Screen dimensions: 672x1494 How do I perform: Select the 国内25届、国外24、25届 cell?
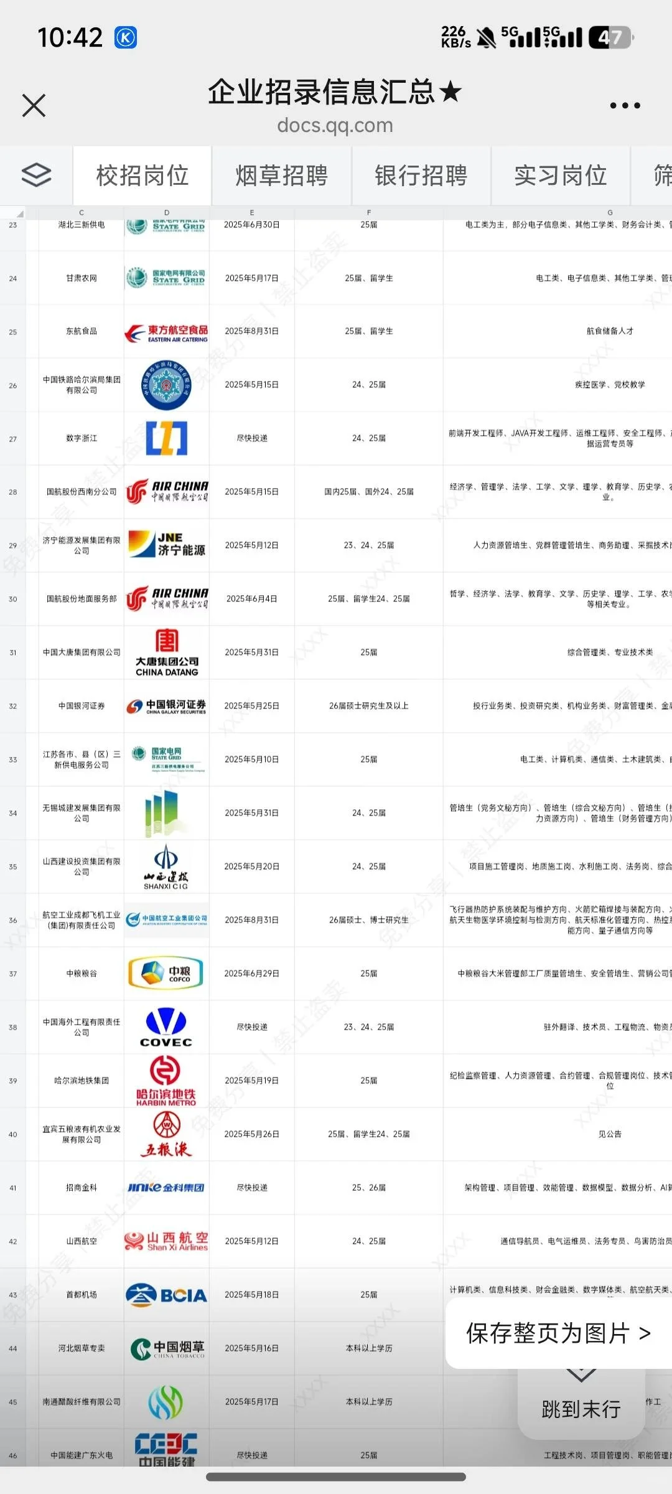tap(369, 492)
